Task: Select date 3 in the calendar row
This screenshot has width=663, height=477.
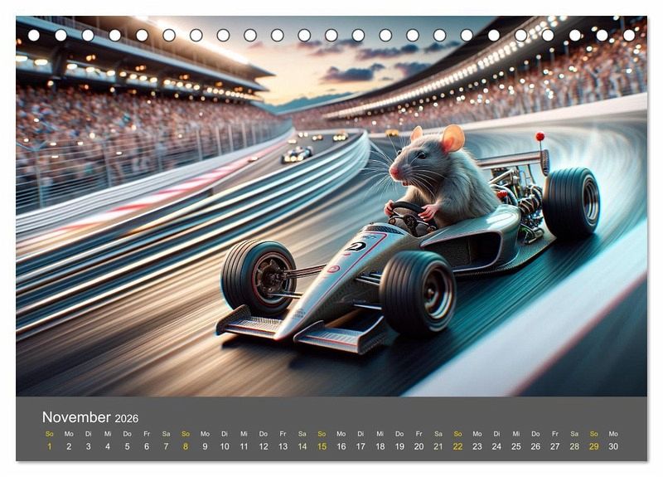Action: tap(89, 446)
